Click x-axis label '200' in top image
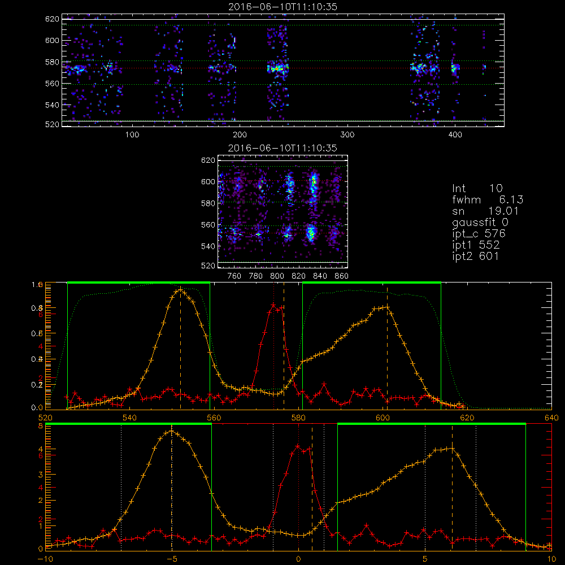 pos(240,135)
